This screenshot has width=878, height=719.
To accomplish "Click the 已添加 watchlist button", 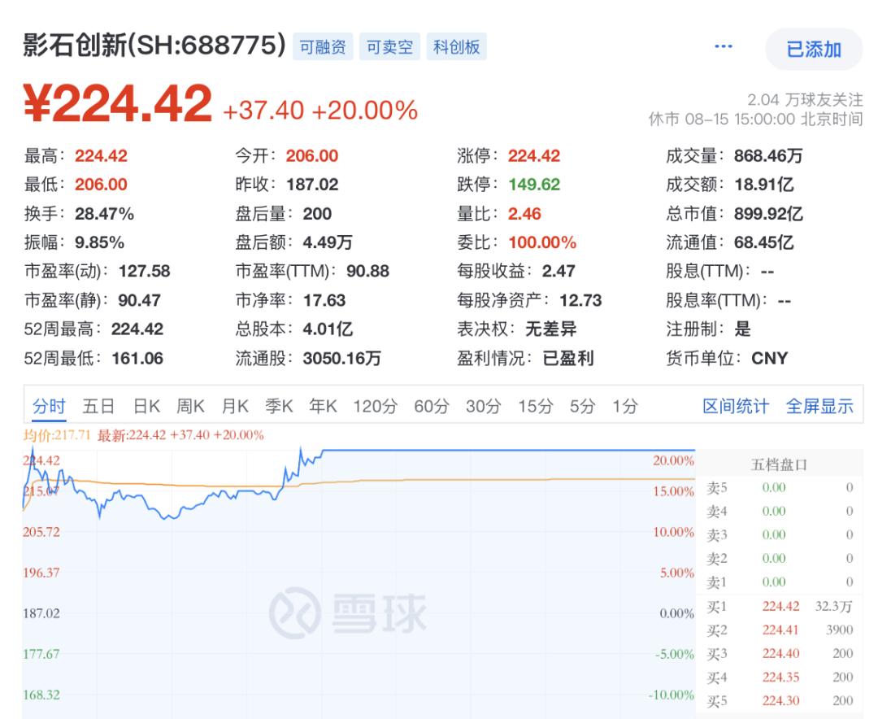I will [x=814, y=50].
